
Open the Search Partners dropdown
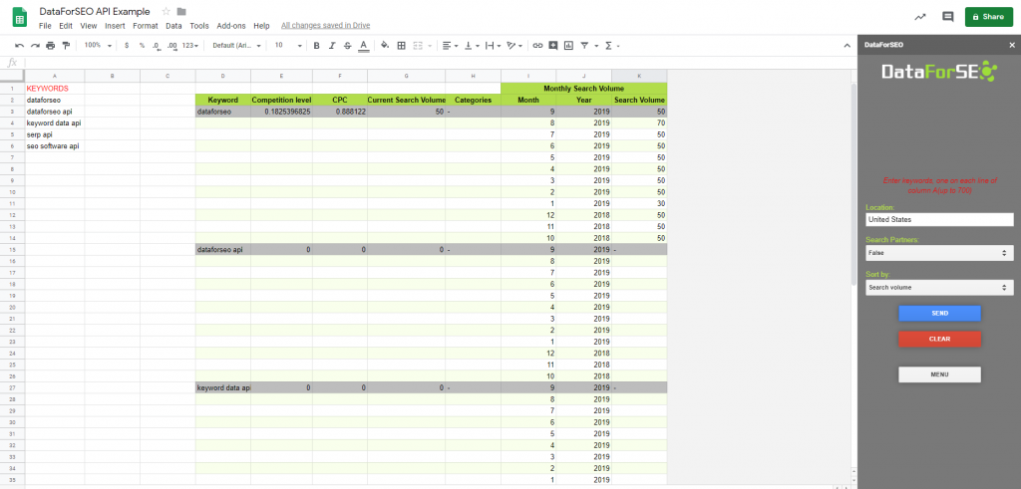[x=939, y=253]
